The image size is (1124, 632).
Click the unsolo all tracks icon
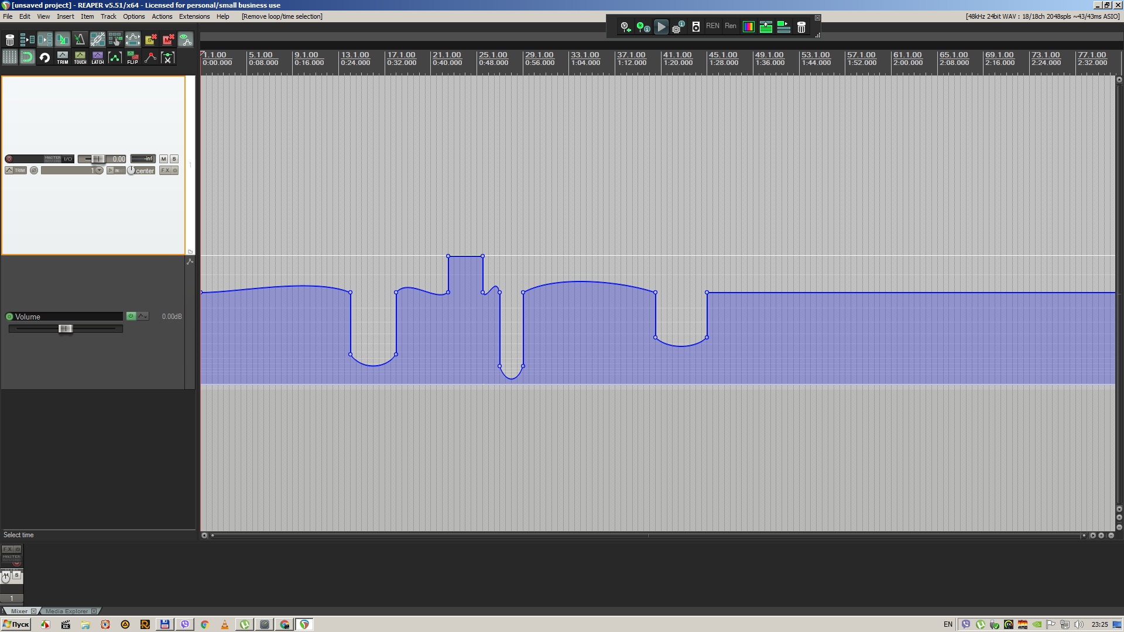click(150, 39)
